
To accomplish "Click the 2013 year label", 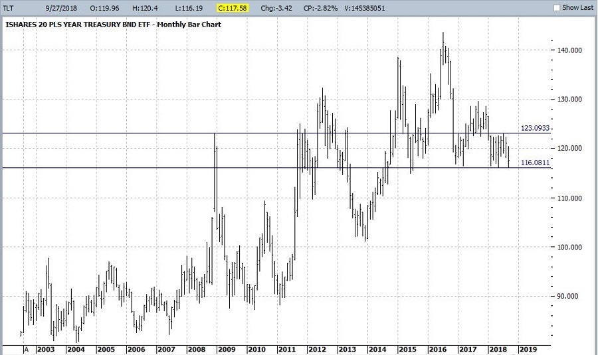I will point(347,350).
